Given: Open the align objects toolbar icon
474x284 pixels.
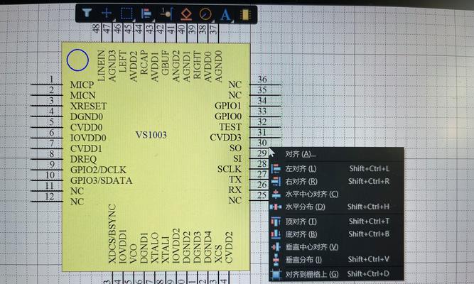Looking at the screenshot, I should [146, 13].
